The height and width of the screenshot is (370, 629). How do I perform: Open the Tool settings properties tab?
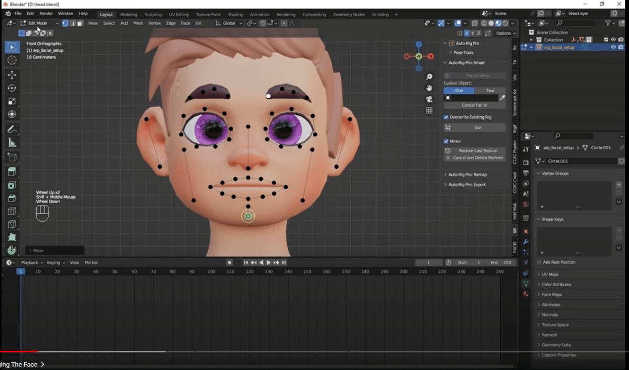pos(526,149)
